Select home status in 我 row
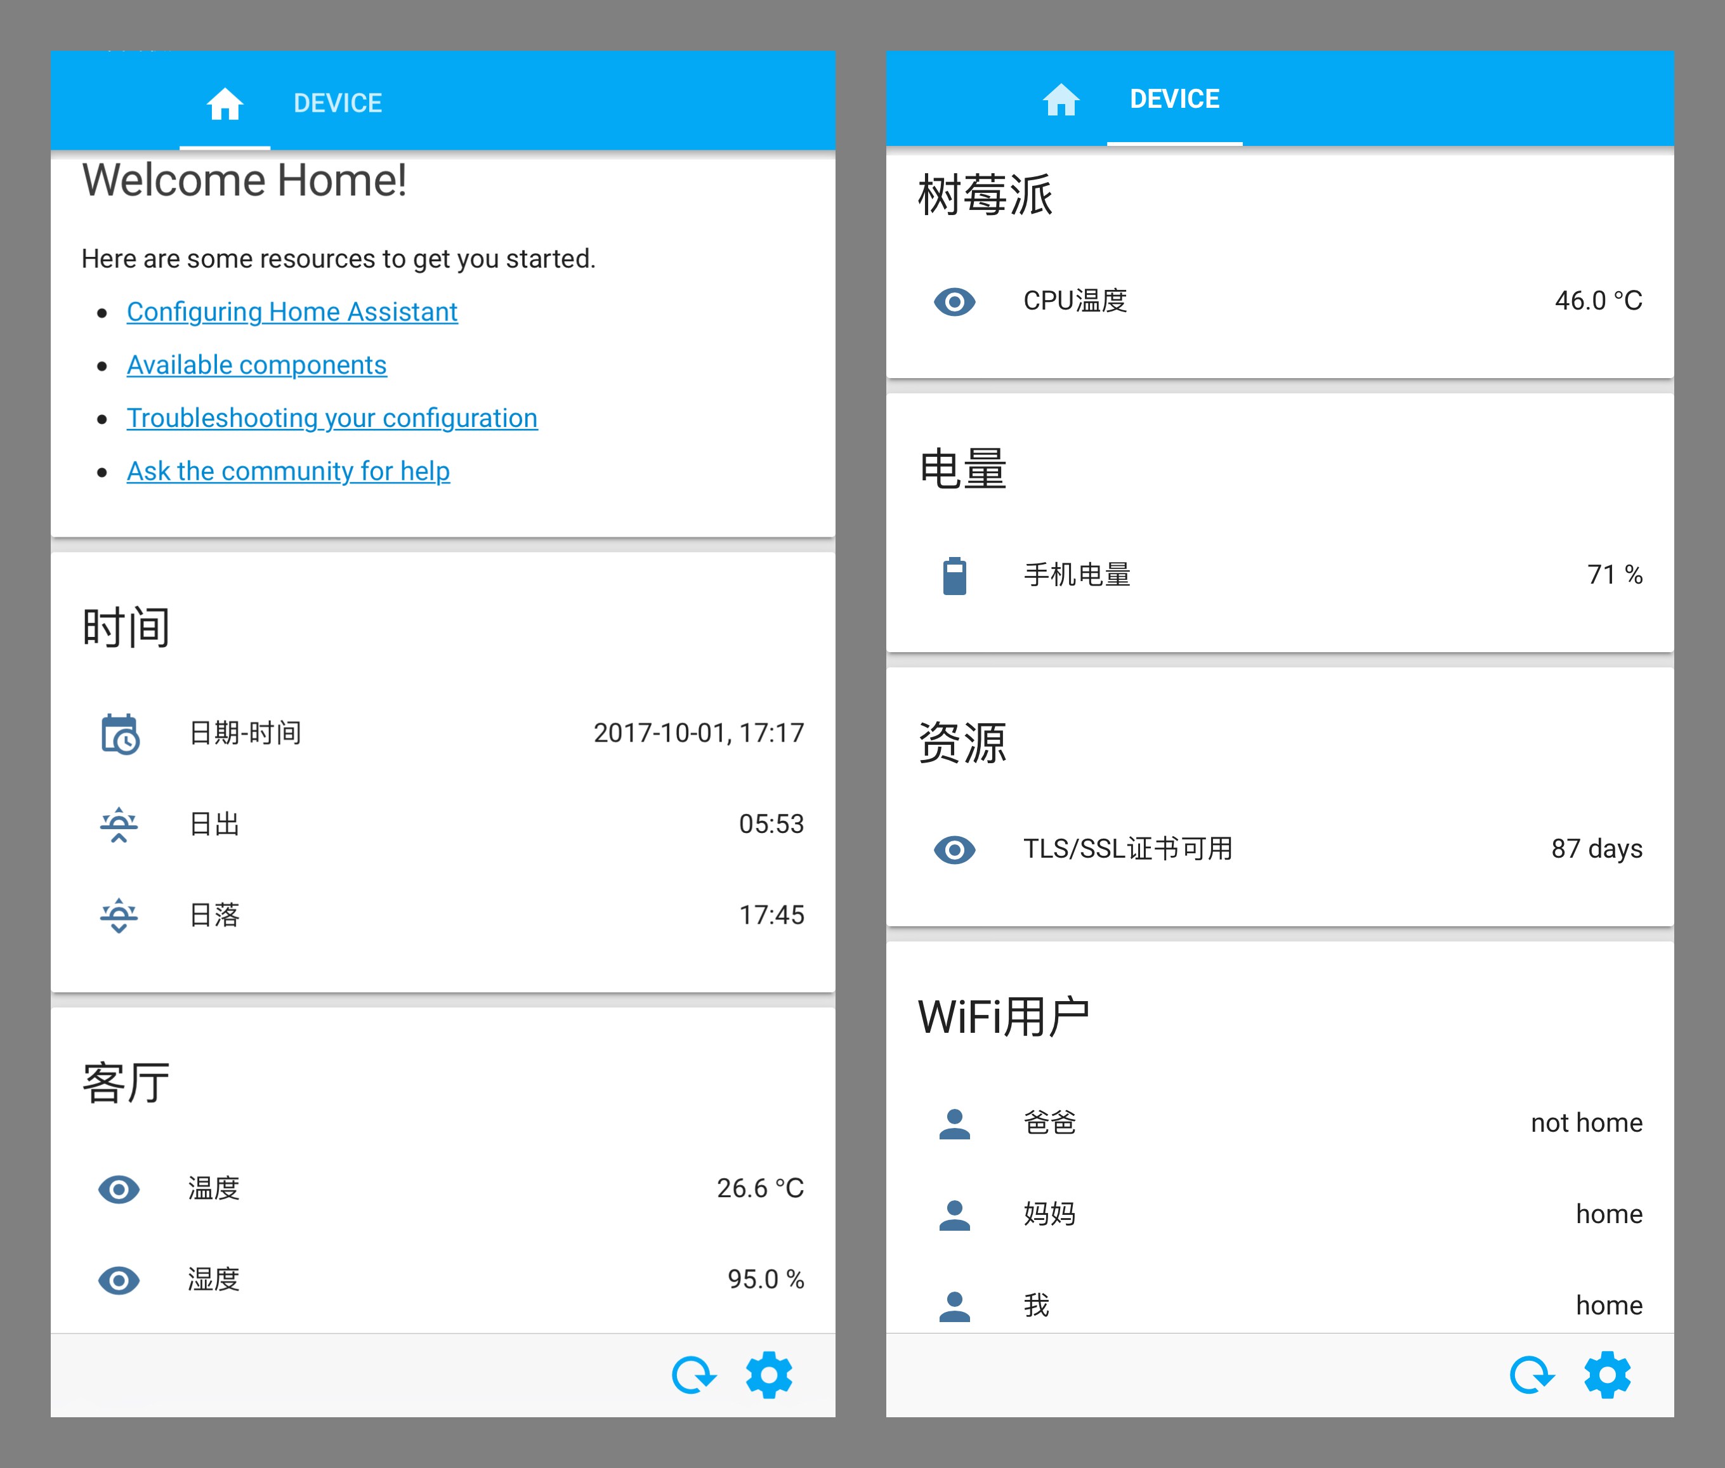Viewport: 1725px width, 1468px height. pyautogui.click(x=1610, y=1305)
